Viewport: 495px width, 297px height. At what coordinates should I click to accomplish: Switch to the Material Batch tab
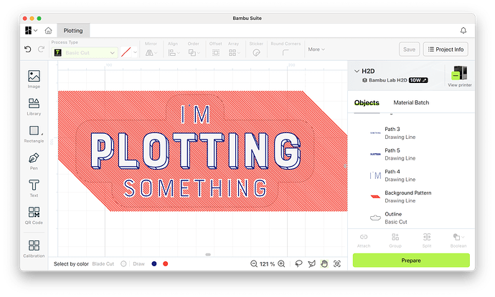[411, 102]
